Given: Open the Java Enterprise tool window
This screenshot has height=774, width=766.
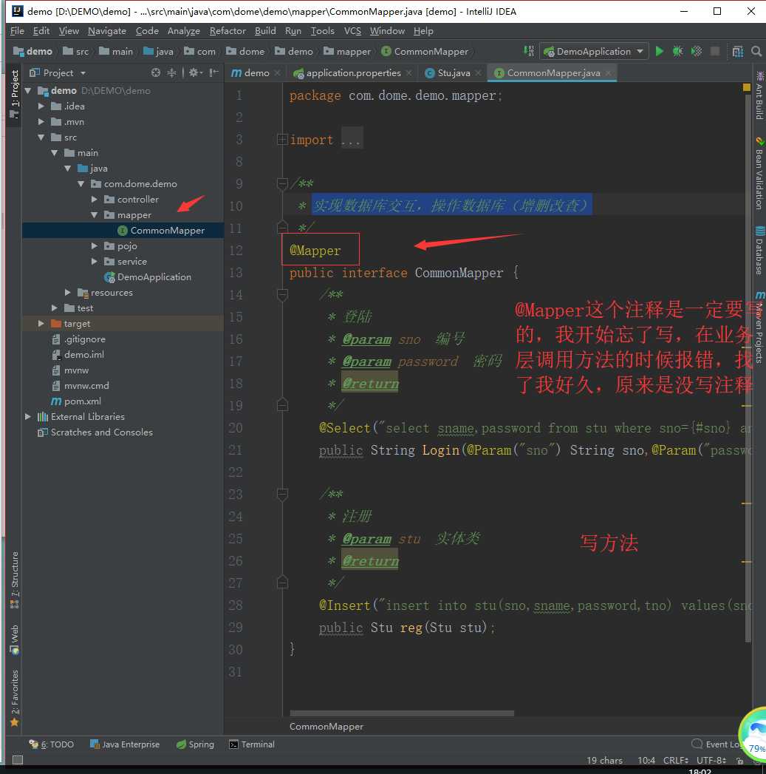Looking at the screenshot, I should pyautogui.click(x=125, y=744).
